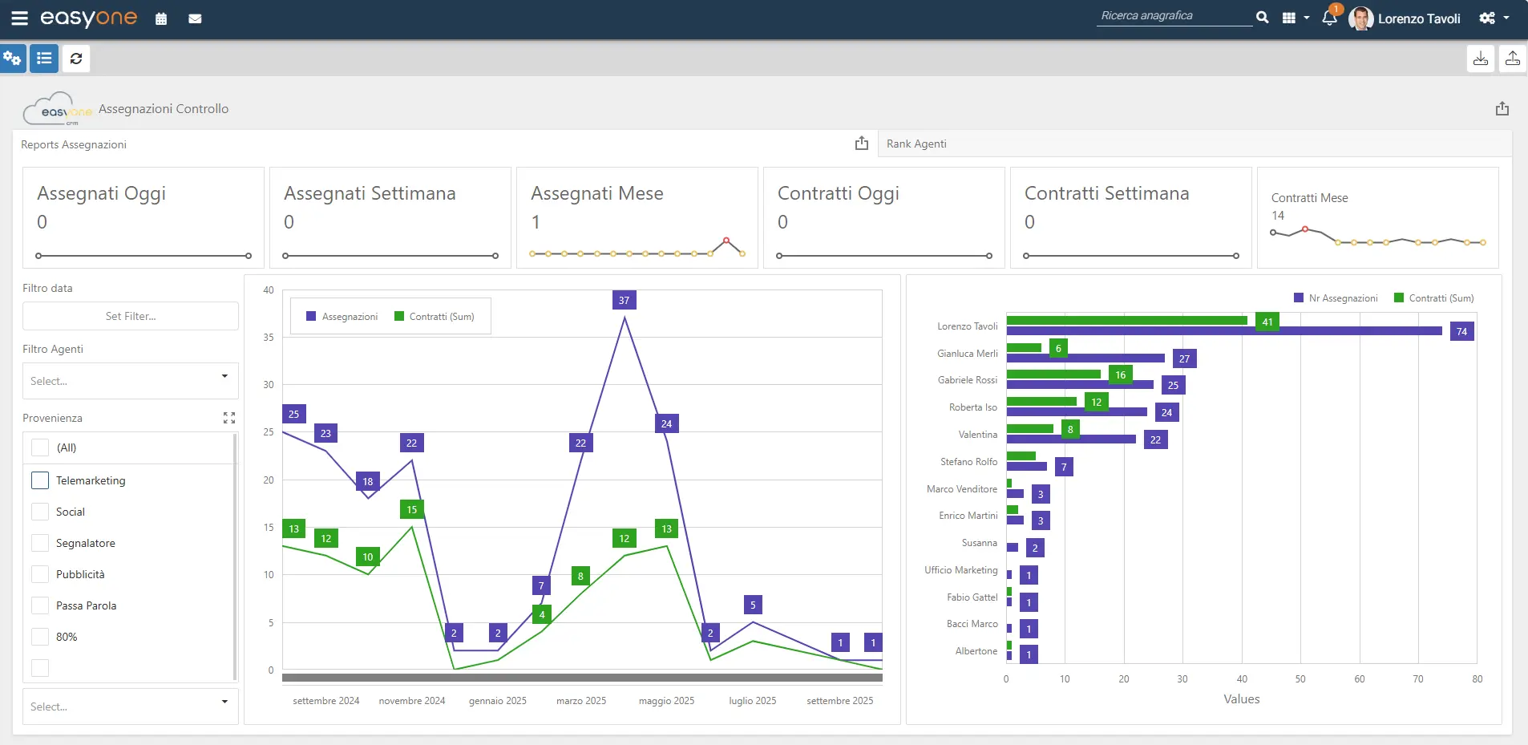The width and height of the screenshot is (1528, 745).
Task: Click the list view toolbar icon
Action: pos(44,59)
